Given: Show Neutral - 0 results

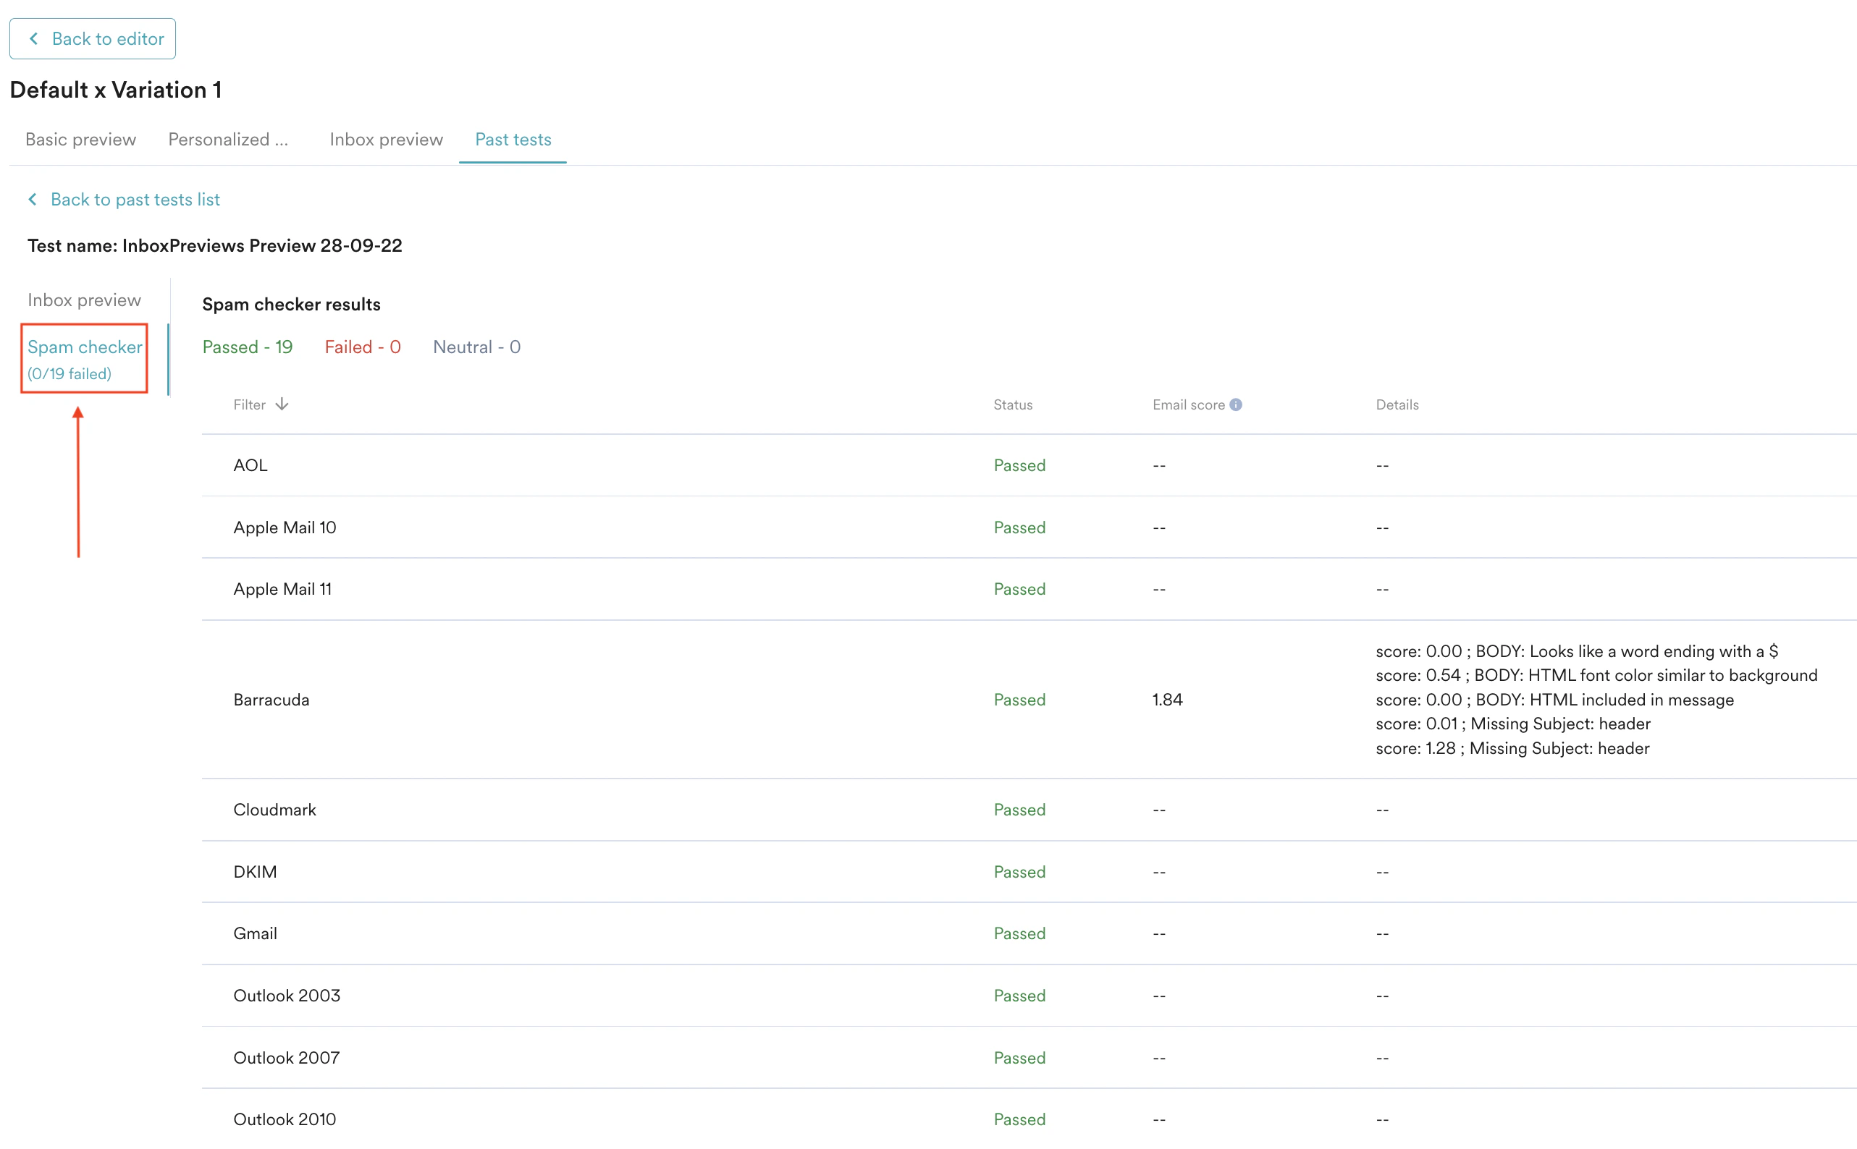Looking at the screenshot, I should 476,347.
